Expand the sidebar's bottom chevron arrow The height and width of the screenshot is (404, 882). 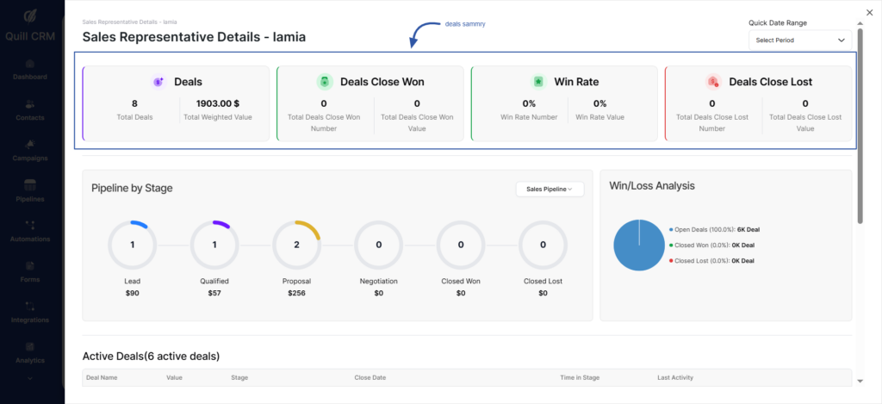click(x=31, y=378)
